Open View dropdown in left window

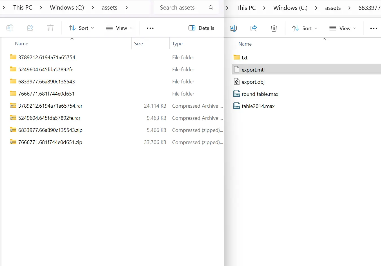[x=119, y=28]
